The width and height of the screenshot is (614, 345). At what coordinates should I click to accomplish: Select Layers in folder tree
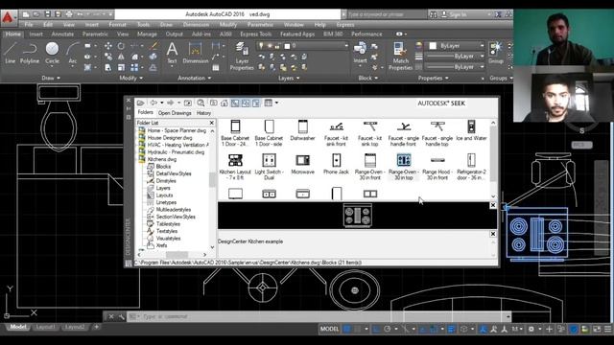163,188
